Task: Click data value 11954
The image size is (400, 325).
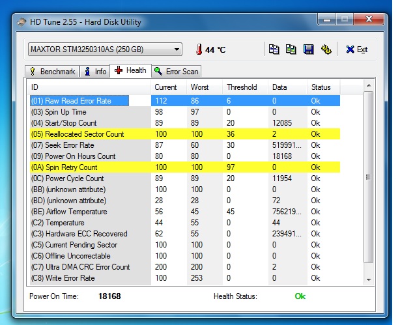Action: 282,178
